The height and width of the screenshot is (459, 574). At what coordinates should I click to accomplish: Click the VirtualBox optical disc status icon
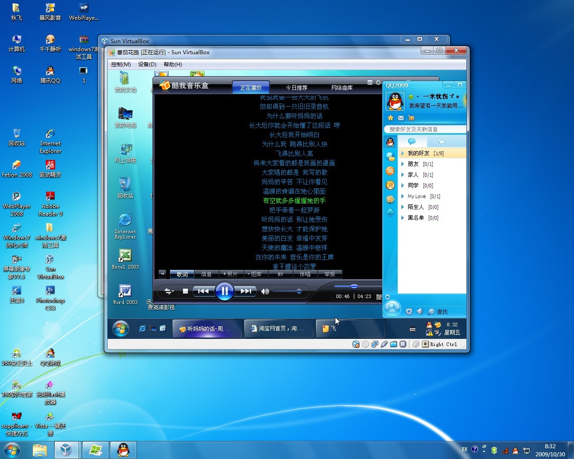[365, 344]
